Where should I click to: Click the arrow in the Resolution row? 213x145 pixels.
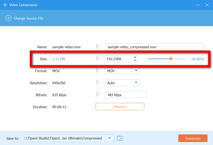pos(97,83)
